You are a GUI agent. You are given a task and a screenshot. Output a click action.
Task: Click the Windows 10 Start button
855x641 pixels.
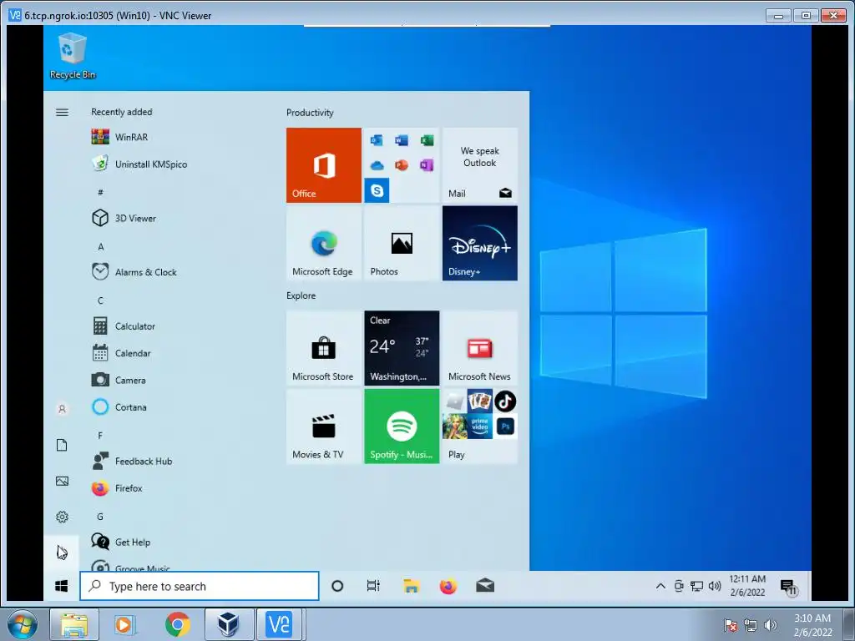click(62, 586)
